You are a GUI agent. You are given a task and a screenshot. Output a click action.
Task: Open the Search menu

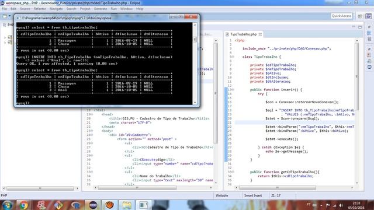pos(71,9)
